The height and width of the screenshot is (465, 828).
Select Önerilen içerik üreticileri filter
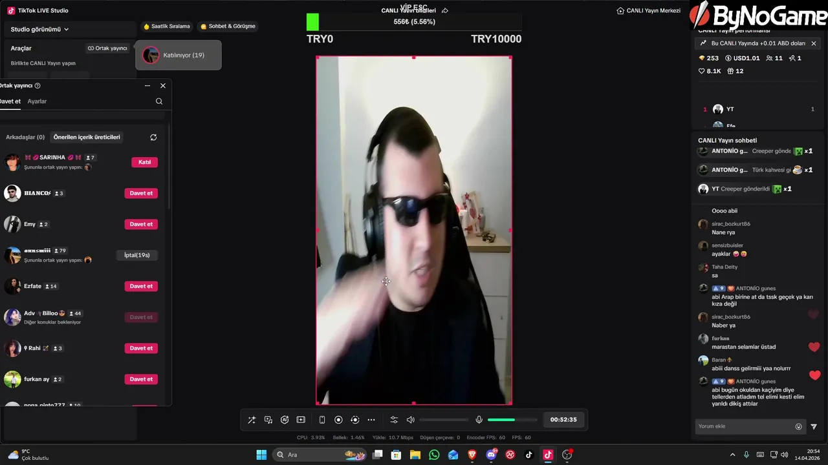[87, 137]
